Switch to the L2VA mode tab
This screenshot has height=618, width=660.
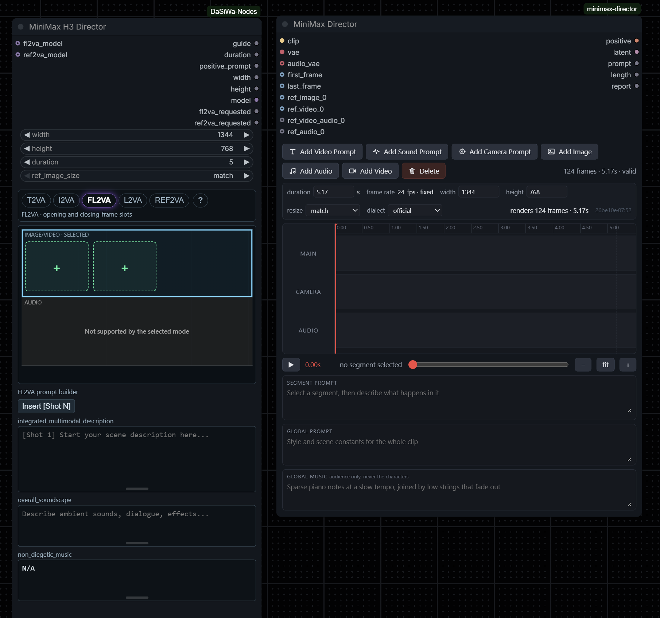(133, 200)
